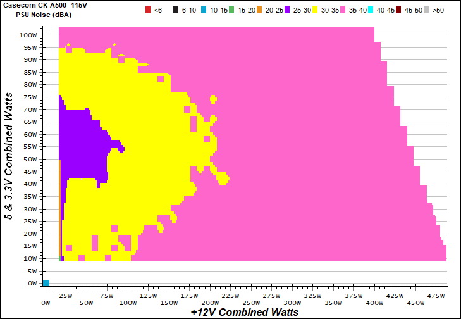Click the +12V Combined Watts axis title
This screenshot has width=461, height=319.
click(244, 313)
